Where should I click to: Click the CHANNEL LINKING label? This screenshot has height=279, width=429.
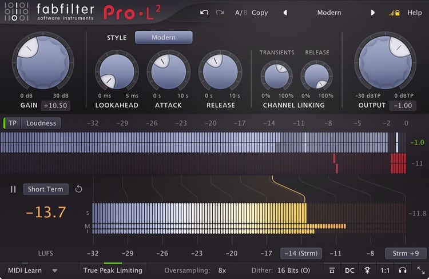[294, 105]
